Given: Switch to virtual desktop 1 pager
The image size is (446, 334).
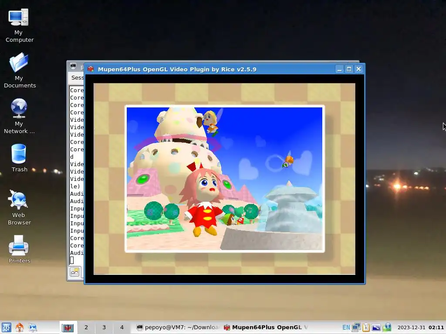Looking at the screenshot, I should [68, 327].
